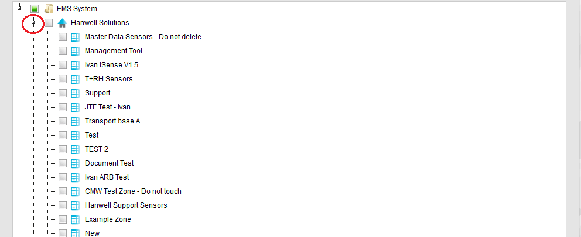Click the grid icon next to Example Zone
This screenshot has width=581, height=237.
pos(75,219)
